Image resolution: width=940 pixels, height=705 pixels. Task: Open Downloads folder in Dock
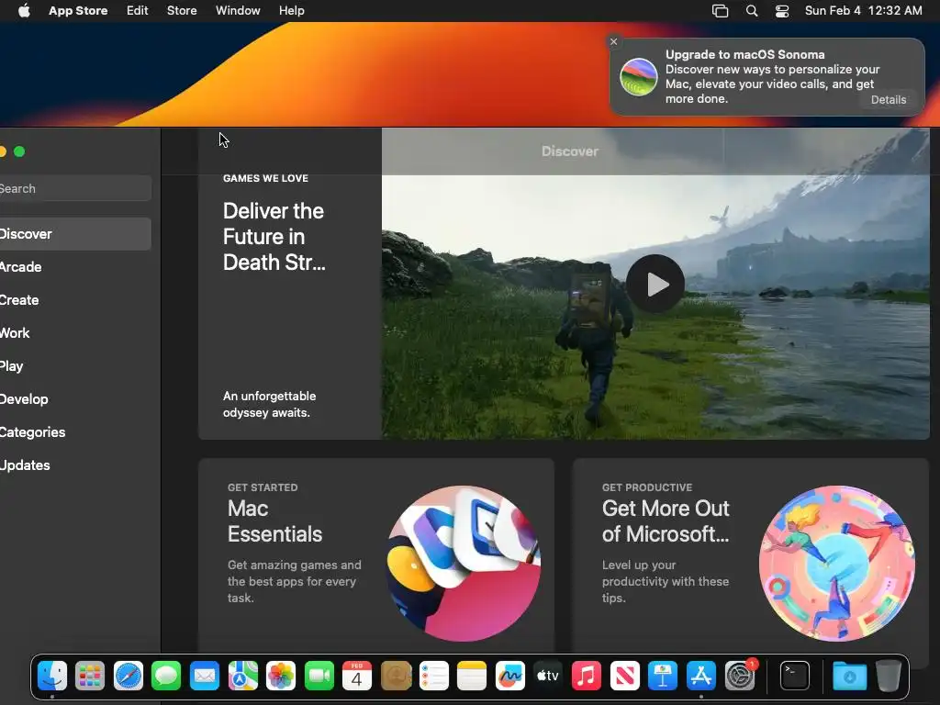849,677
